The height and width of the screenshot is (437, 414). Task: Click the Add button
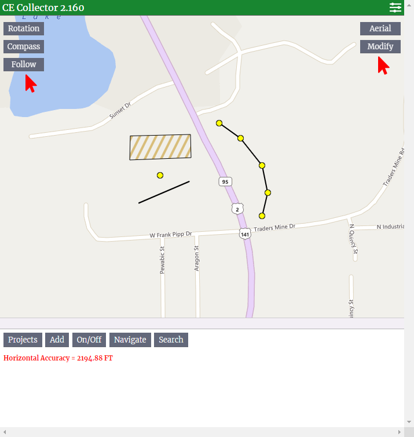pos(57,340)
